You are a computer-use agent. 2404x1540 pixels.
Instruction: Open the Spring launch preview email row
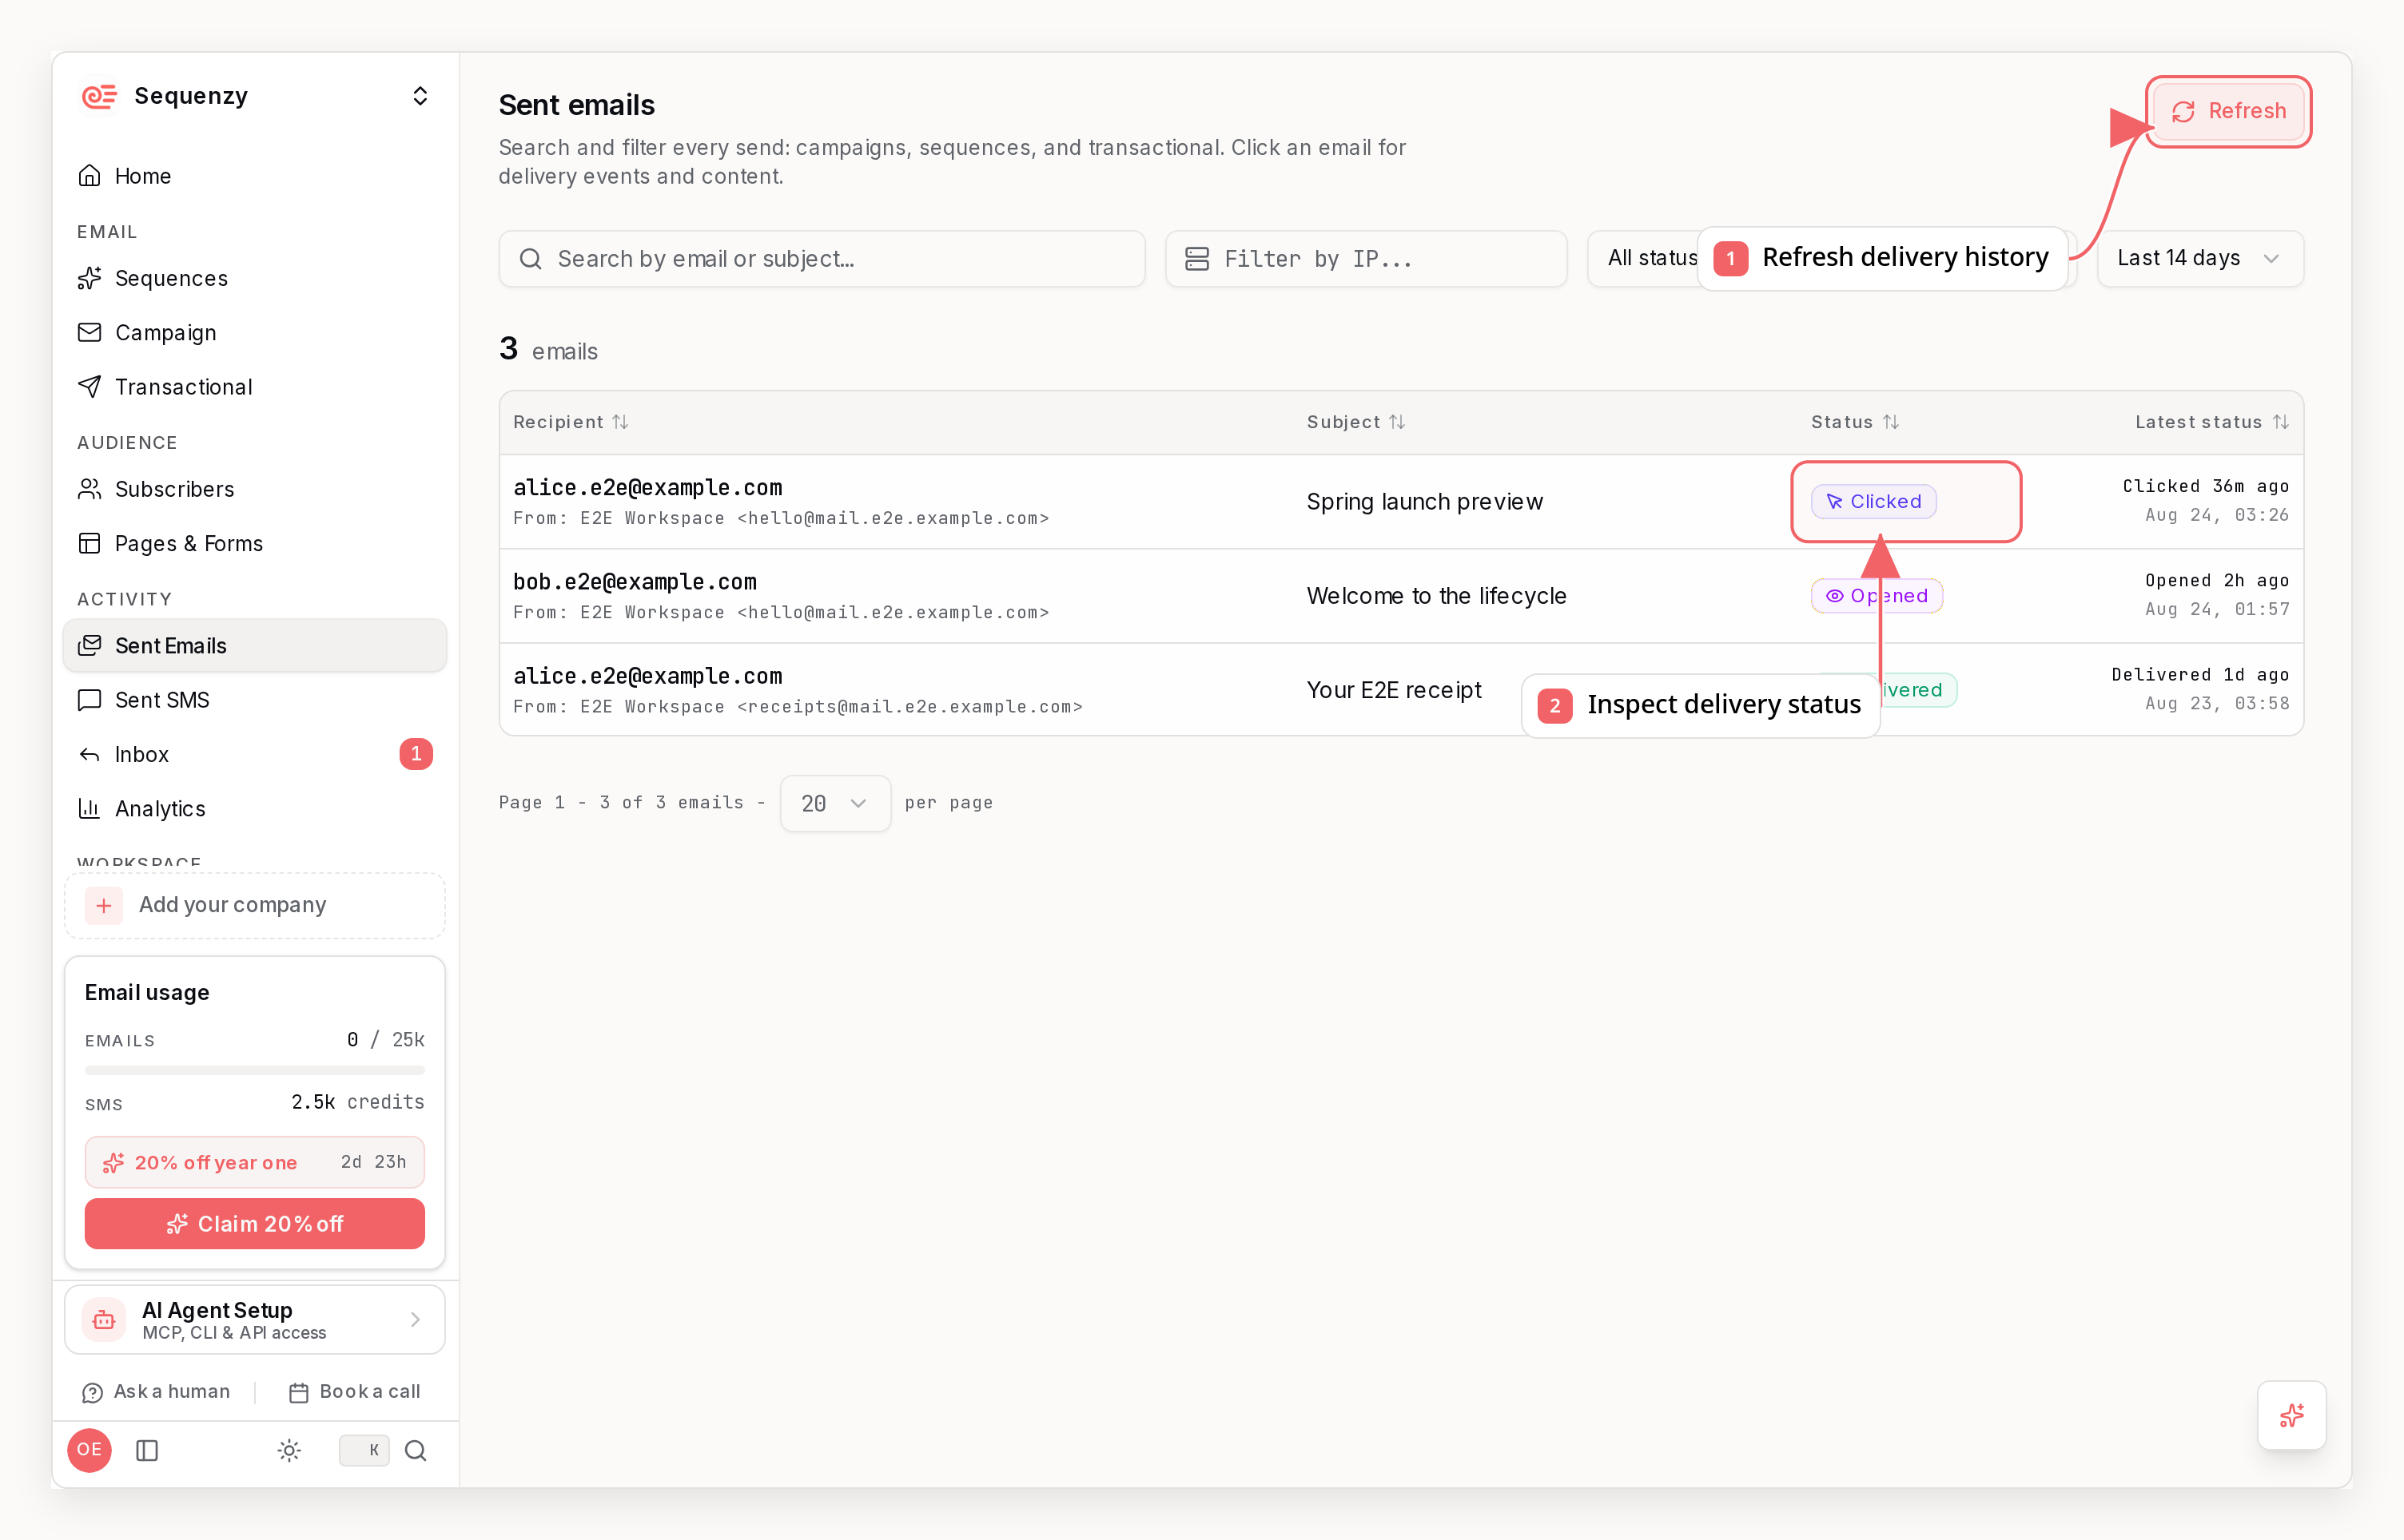pyautogui.click(x=1402, y=502)
